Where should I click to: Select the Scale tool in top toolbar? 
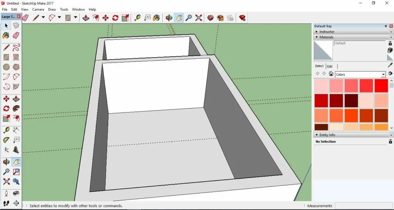click(x=125, y=18)
